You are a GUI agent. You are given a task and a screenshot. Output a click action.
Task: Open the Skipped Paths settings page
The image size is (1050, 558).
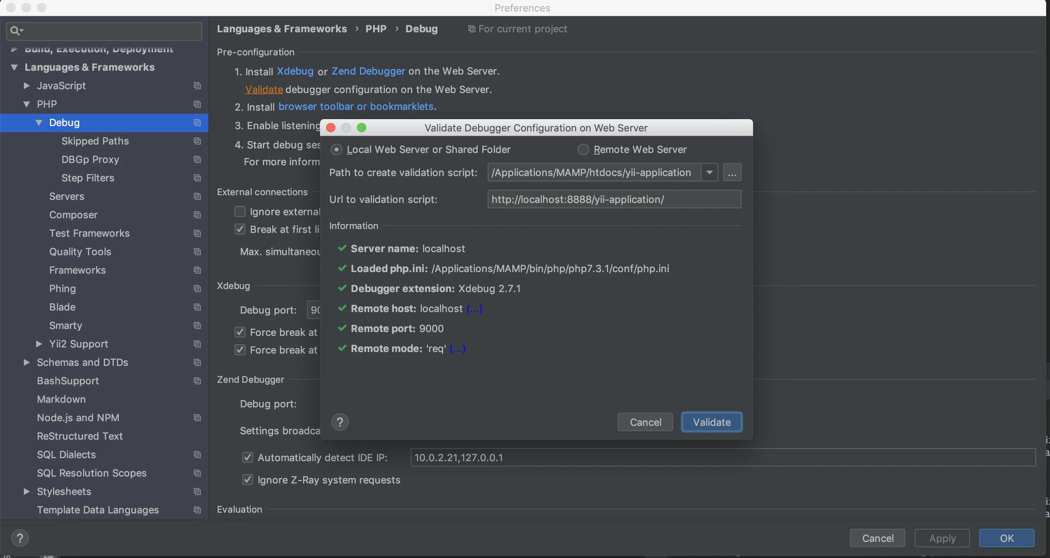pyautogui.click(x=95, y=141)
